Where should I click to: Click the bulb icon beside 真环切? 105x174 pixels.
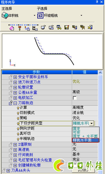pyautogui.click(x=18, y=134)
